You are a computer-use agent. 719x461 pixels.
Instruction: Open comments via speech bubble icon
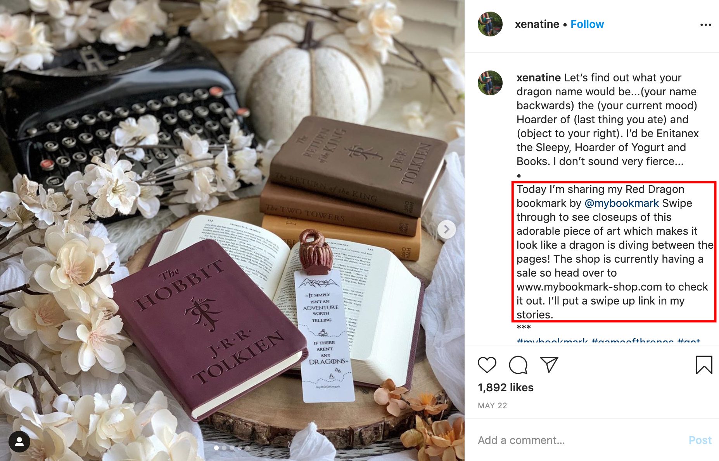(518, 365)
